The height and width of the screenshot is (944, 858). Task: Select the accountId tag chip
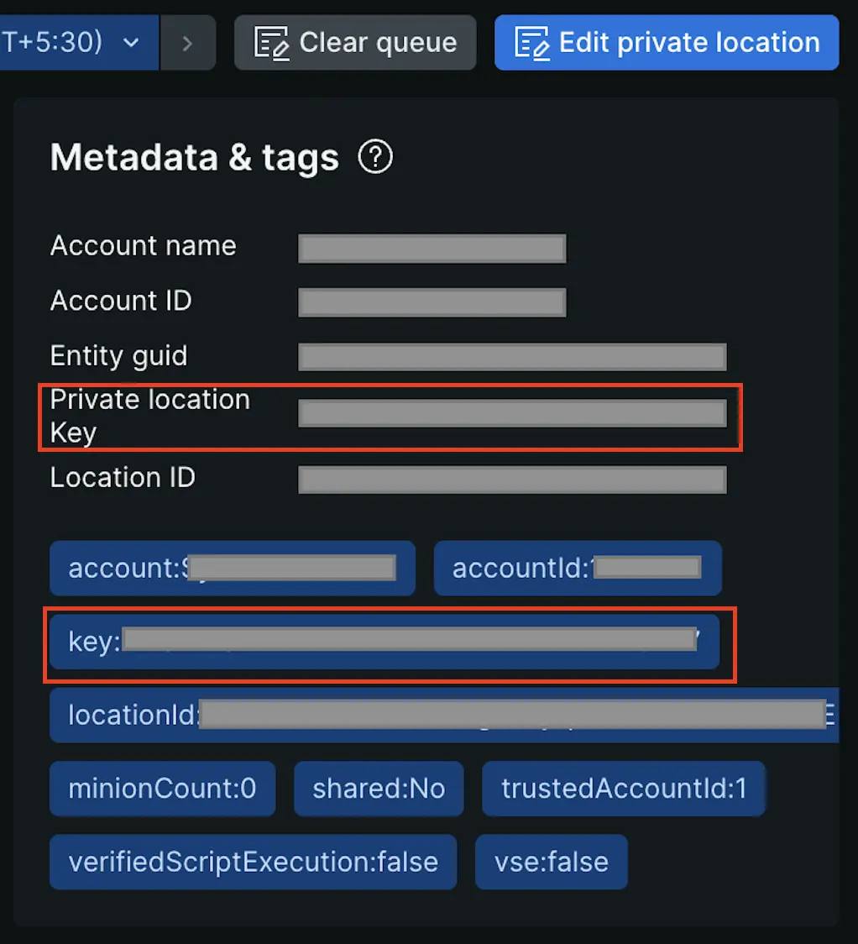click(577, 568)
